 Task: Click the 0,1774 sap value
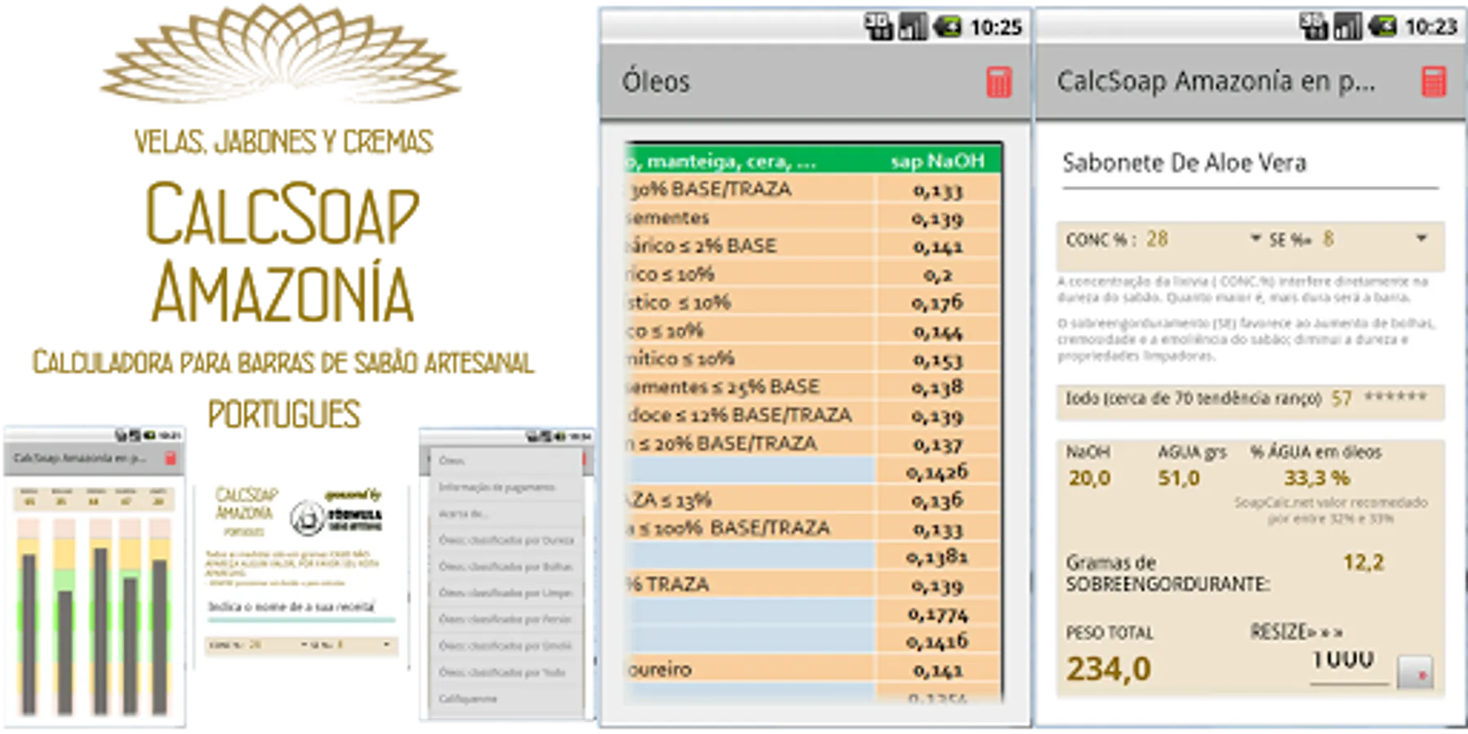938,613
